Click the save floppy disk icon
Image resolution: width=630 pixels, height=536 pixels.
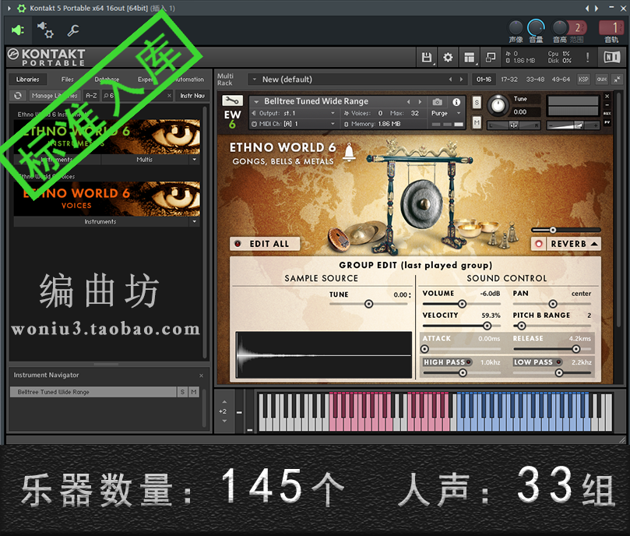[427, 57]
